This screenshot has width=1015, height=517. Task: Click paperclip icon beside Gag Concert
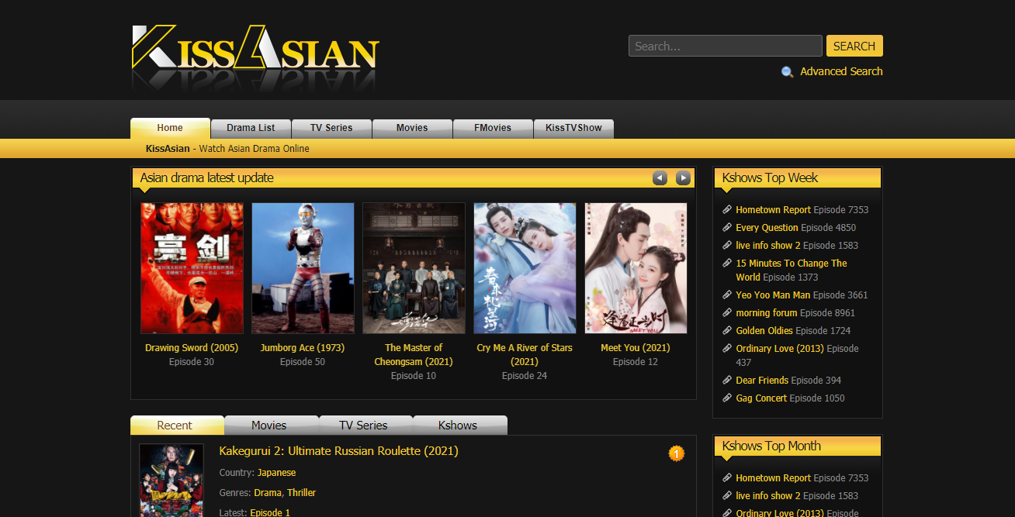click(x=727, y=398)
